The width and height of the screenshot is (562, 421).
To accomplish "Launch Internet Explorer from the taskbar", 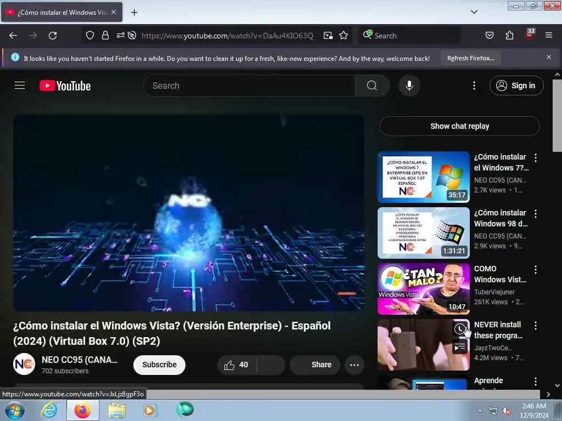I will 49,410.
